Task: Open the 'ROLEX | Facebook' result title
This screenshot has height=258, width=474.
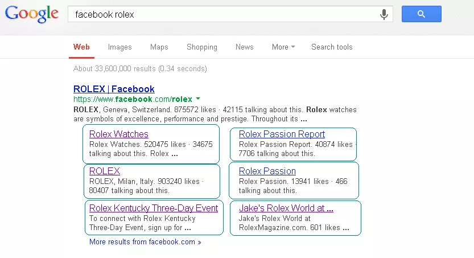Action: pos(114,89)
